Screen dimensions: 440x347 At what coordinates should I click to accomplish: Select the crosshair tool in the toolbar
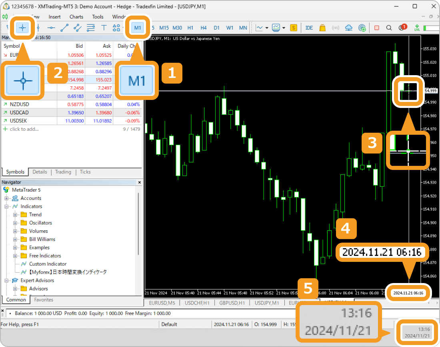click(22, 28)
